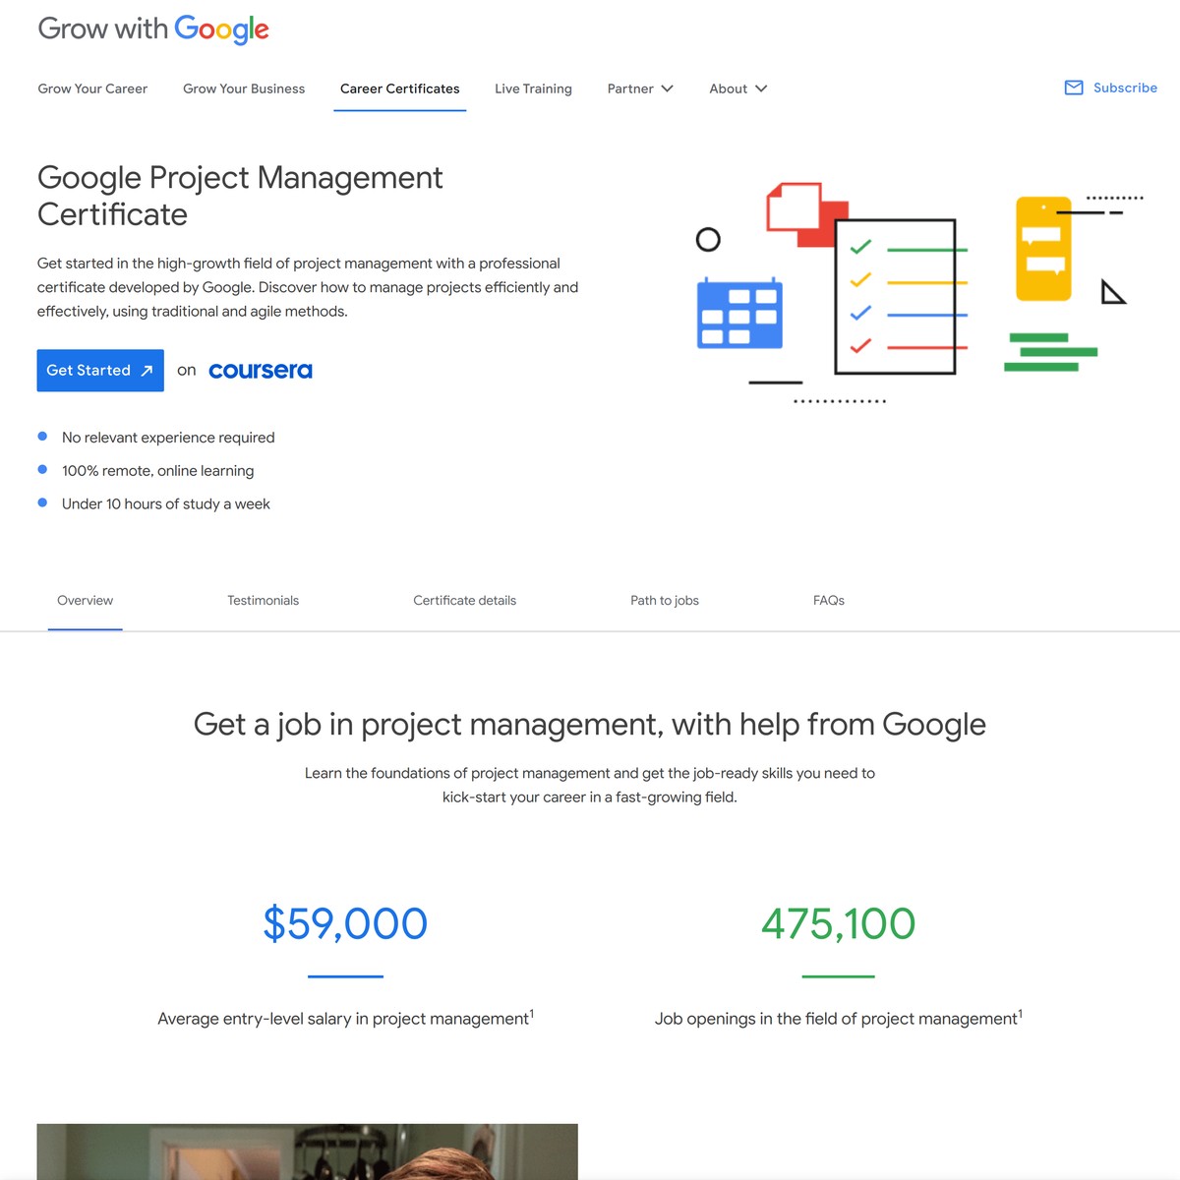
Task: Click 'No relevant experience required' bullet text
Action: 168,438
